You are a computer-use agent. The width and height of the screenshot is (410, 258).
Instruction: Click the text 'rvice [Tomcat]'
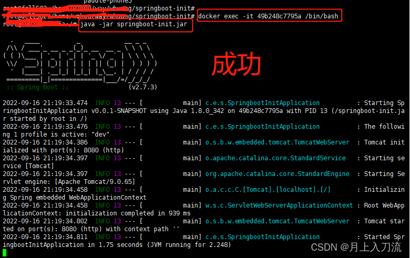click(x=28, y=166)
